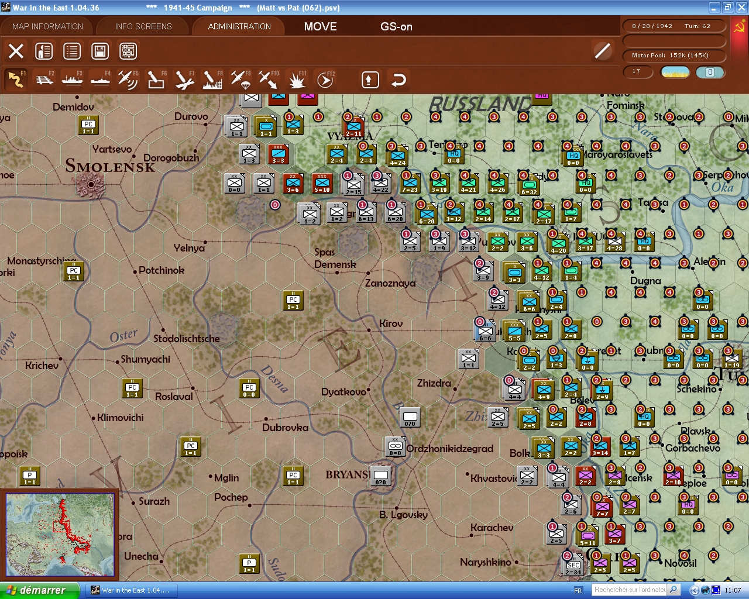
Task: Select Rail mode (F2) track icon
Action: click(44, 80)
